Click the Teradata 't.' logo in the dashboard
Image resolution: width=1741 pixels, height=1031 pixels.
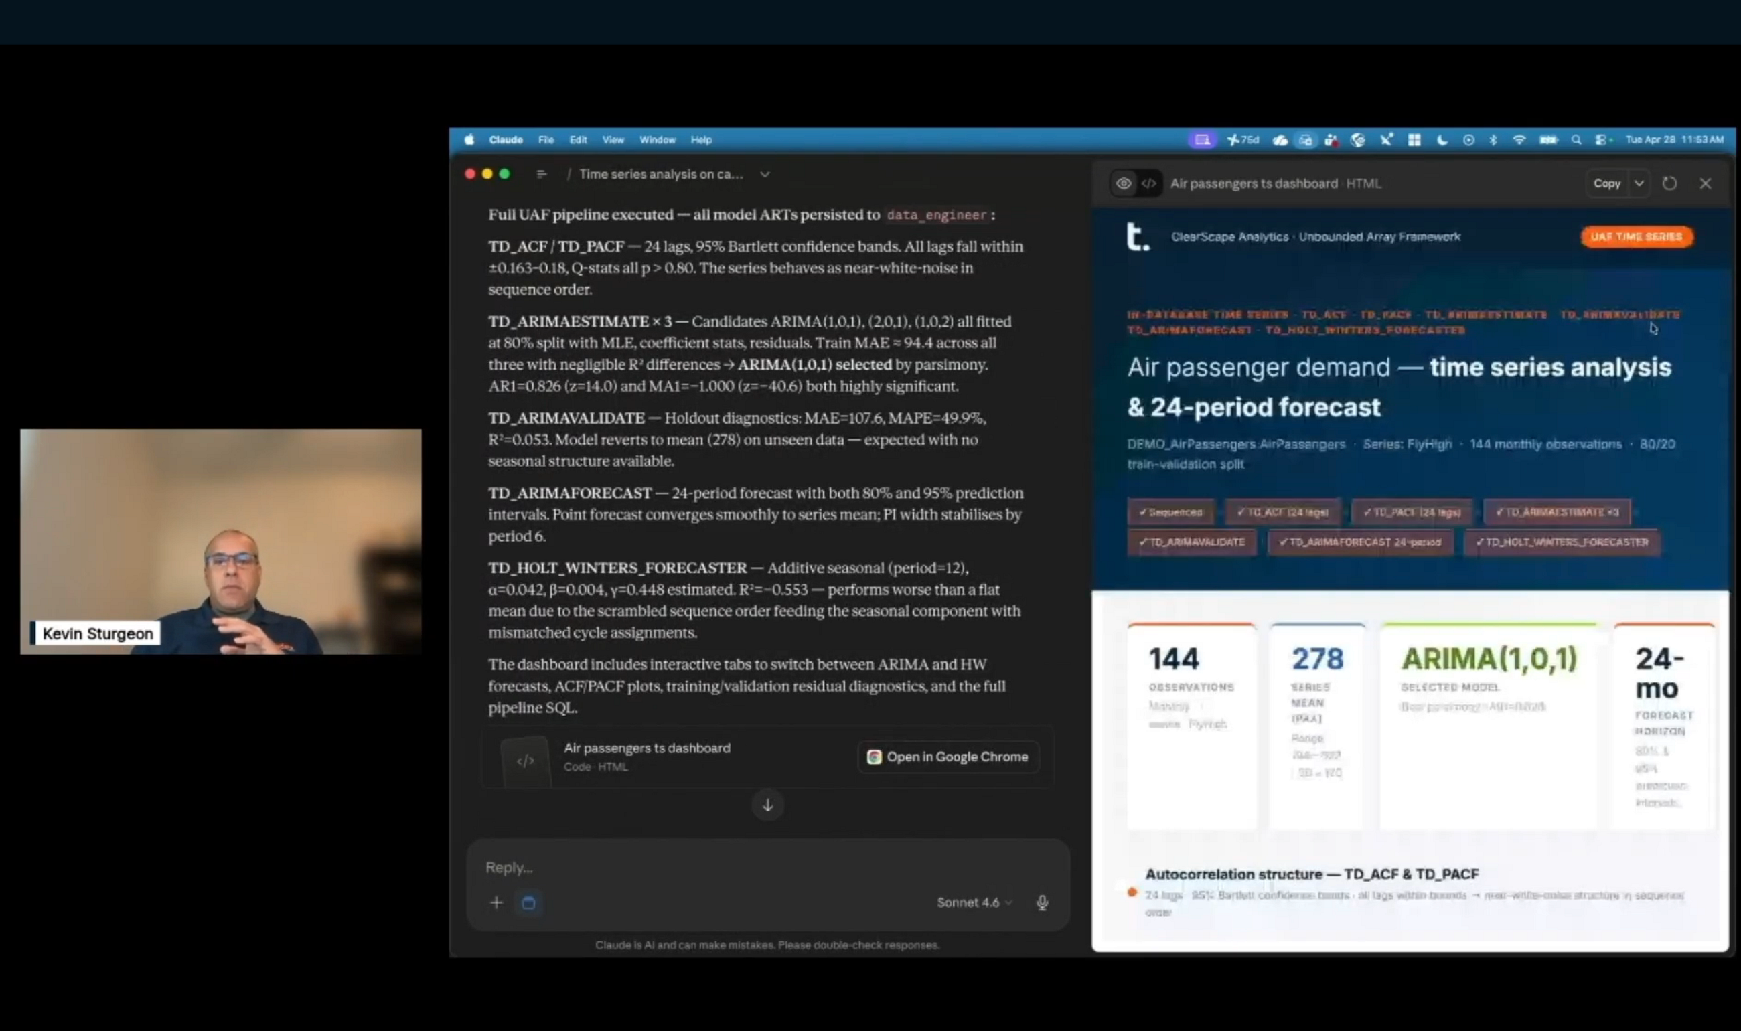click(1136, 237)
